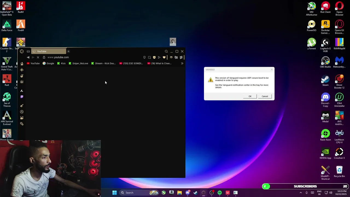350x197 pixels.
Task: Open Rockstar Games Launcher desktop icon
Action: point(325,27)
